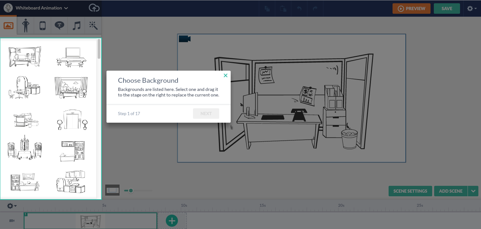Click the Redo arrow icon
This screenshot has height=229, width=481.
coord(315,9)
